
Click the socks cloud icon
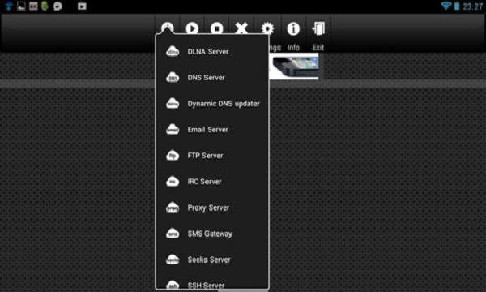pos(173,260)
